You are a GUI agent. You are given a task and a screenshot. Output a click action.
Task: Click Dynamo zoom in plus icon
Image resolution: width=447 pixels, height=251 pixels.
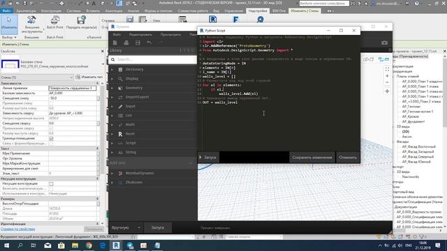[387, 76]
